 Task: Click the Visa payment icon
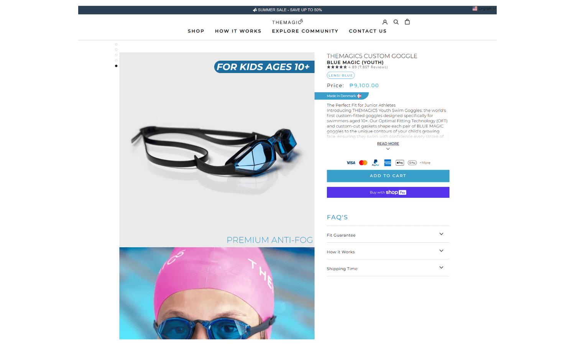tap(351, 163)
